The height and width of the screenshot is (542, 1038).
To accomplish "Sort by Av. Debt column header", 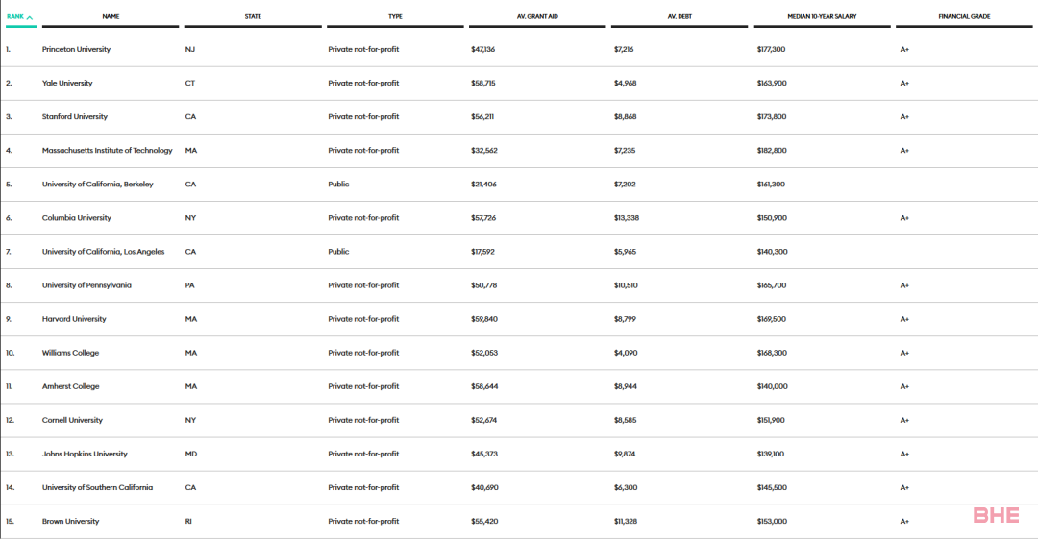I will (x=680, y=16).
